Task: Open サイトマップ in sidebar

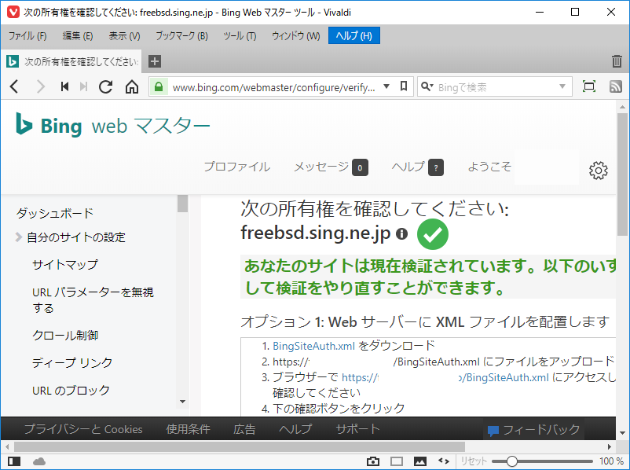Action: 65,265
